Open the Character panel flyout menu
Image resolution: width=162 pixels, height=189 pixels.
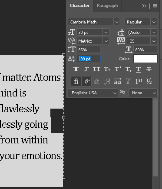155,6
